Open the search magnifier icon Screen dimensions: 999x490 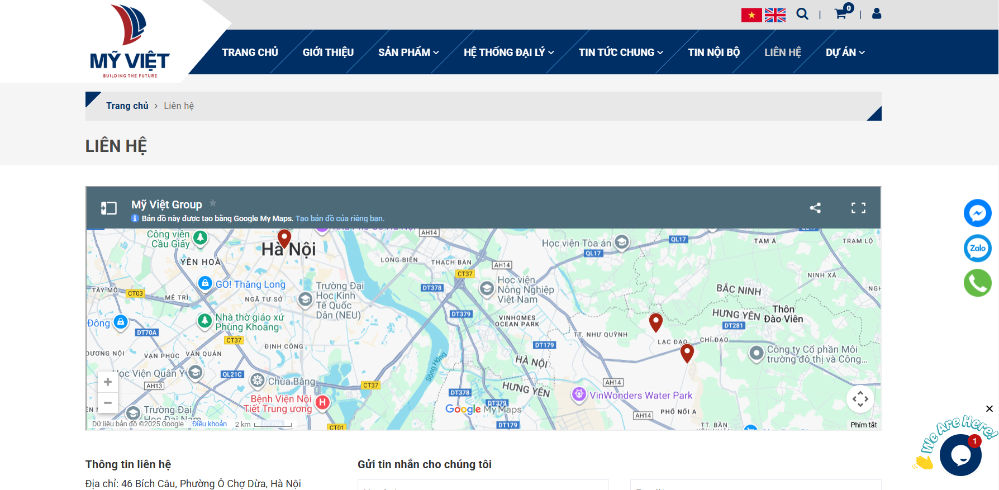[802, 14]
